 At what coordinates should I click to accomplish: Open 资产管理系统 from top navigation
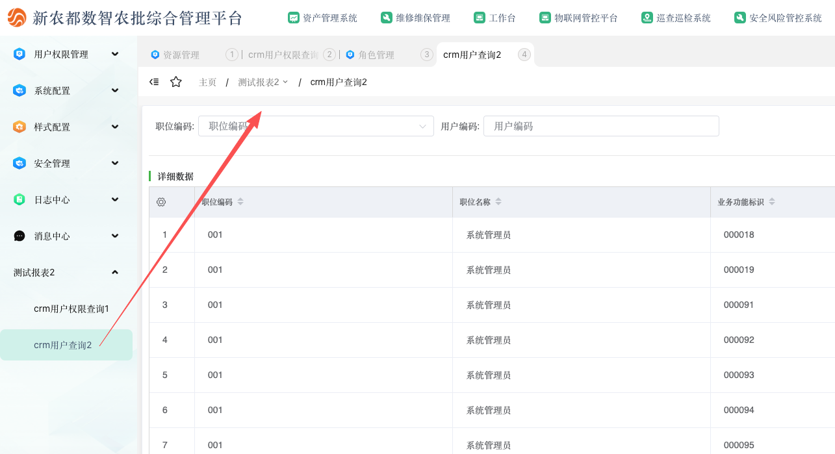click(x=323, y=18)
